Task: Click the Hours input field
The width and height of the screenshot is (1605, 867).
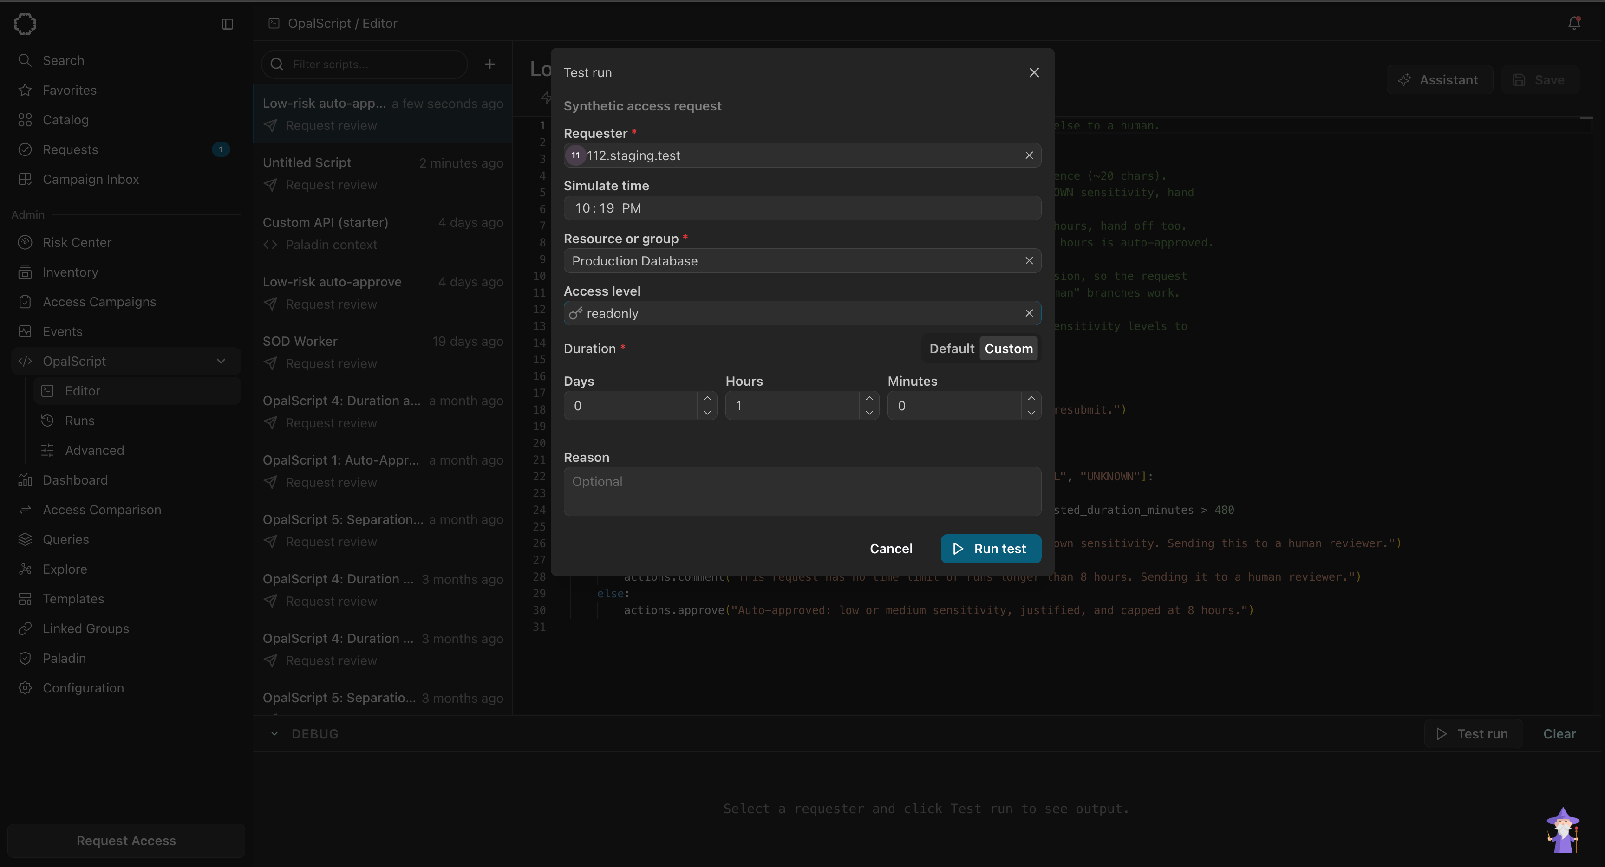Action: coord(793,406)
